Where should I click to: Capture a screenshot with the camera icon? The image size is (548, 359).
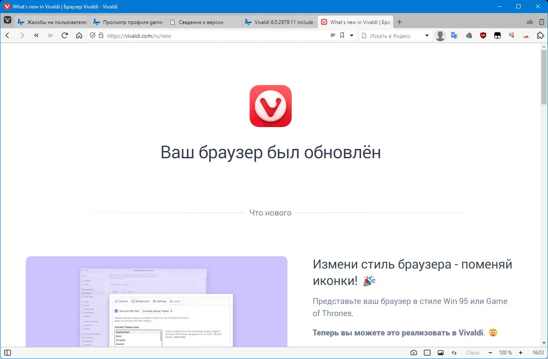pos(413,352)
